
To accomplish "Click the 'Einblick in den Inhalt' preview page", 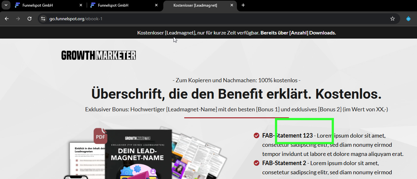I will pos(88,160).
